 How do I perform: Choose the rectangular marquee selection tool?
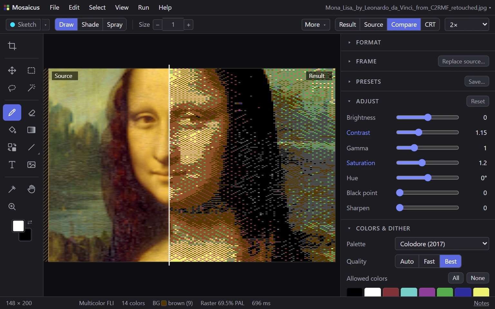pos(31,70)
